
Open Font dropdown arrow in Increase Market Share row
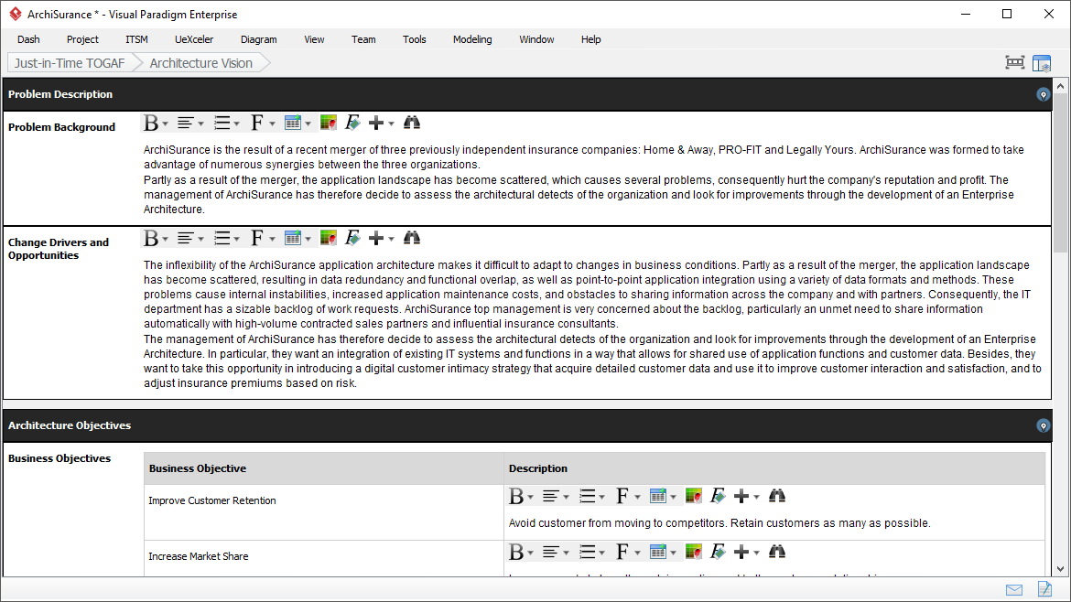click(x=637, y=553)
